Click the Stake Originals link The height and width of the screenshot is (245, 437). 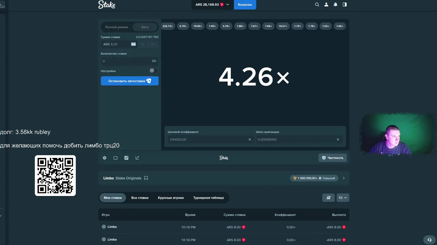click(x=128, y=178)
